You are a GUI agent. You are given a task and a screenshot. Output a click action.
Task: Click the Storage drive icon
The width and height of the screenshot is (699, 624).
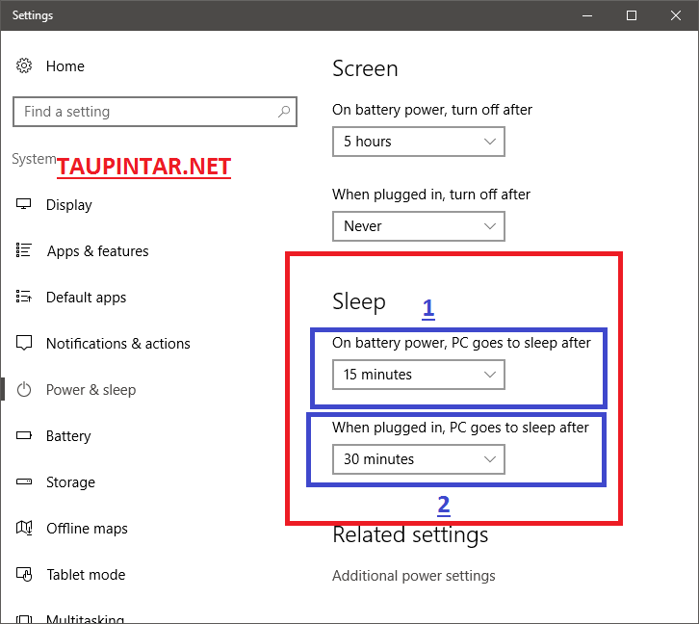(24, 481)
